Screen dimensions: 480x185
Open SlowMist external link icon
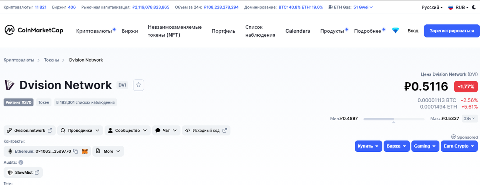(37, 173)
